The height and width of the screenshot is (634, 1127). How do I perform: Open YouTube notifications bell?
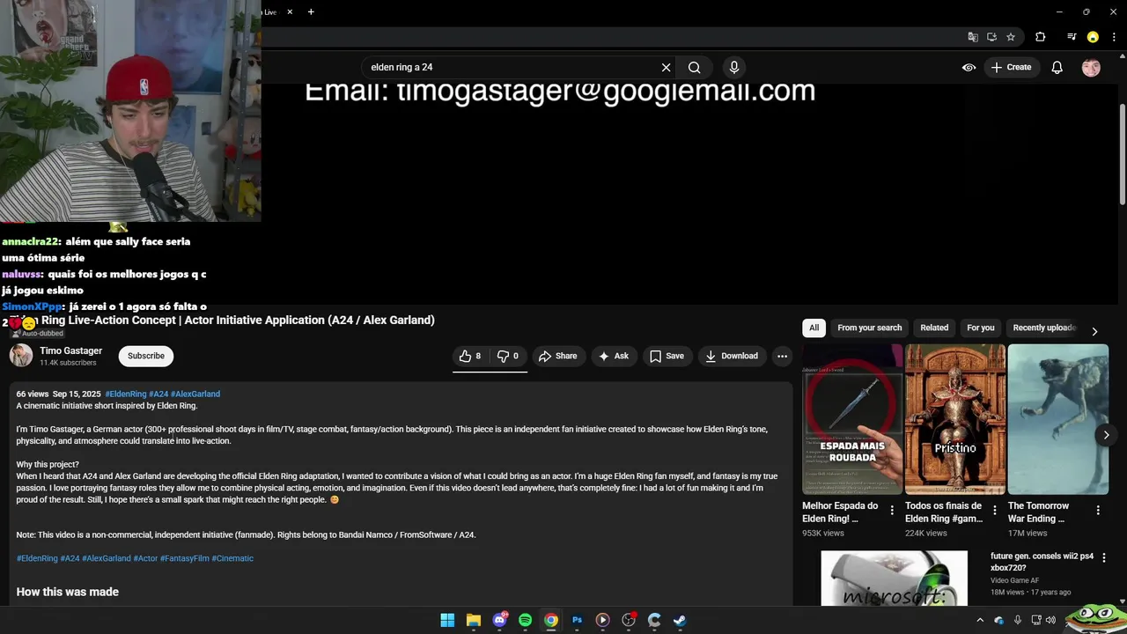click(x=1057, y=67)
